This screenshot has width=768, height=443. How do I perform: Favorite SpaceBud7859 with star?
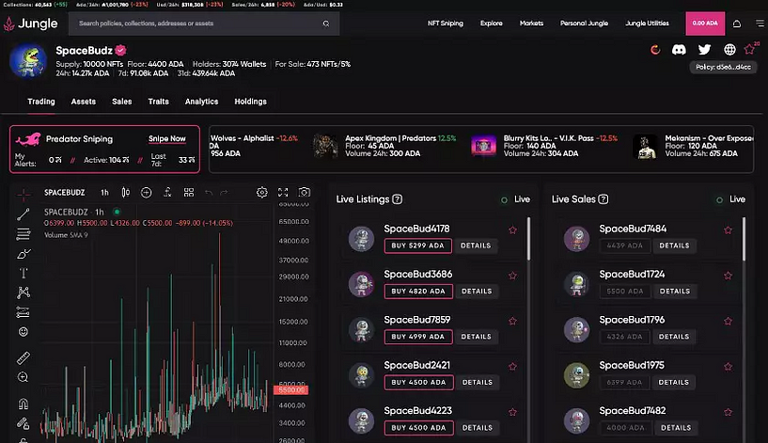[x=512, y=321]
